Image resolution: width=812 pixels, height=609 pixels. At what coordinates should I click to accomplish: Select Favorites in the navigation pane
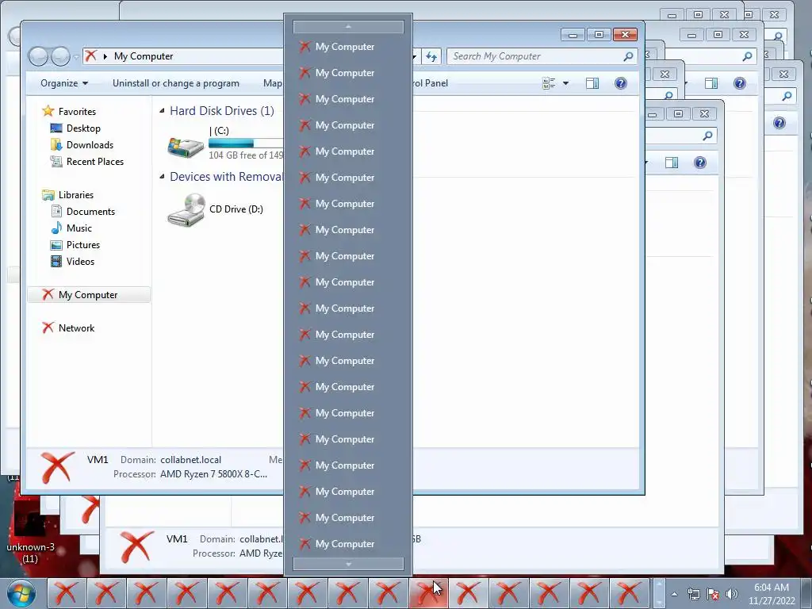[x=77, y=111]
